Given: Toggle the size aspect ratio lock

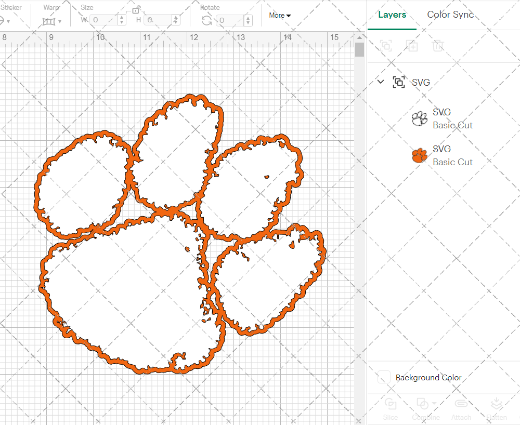Looking at the screenshot, I should tap(136, 9).
